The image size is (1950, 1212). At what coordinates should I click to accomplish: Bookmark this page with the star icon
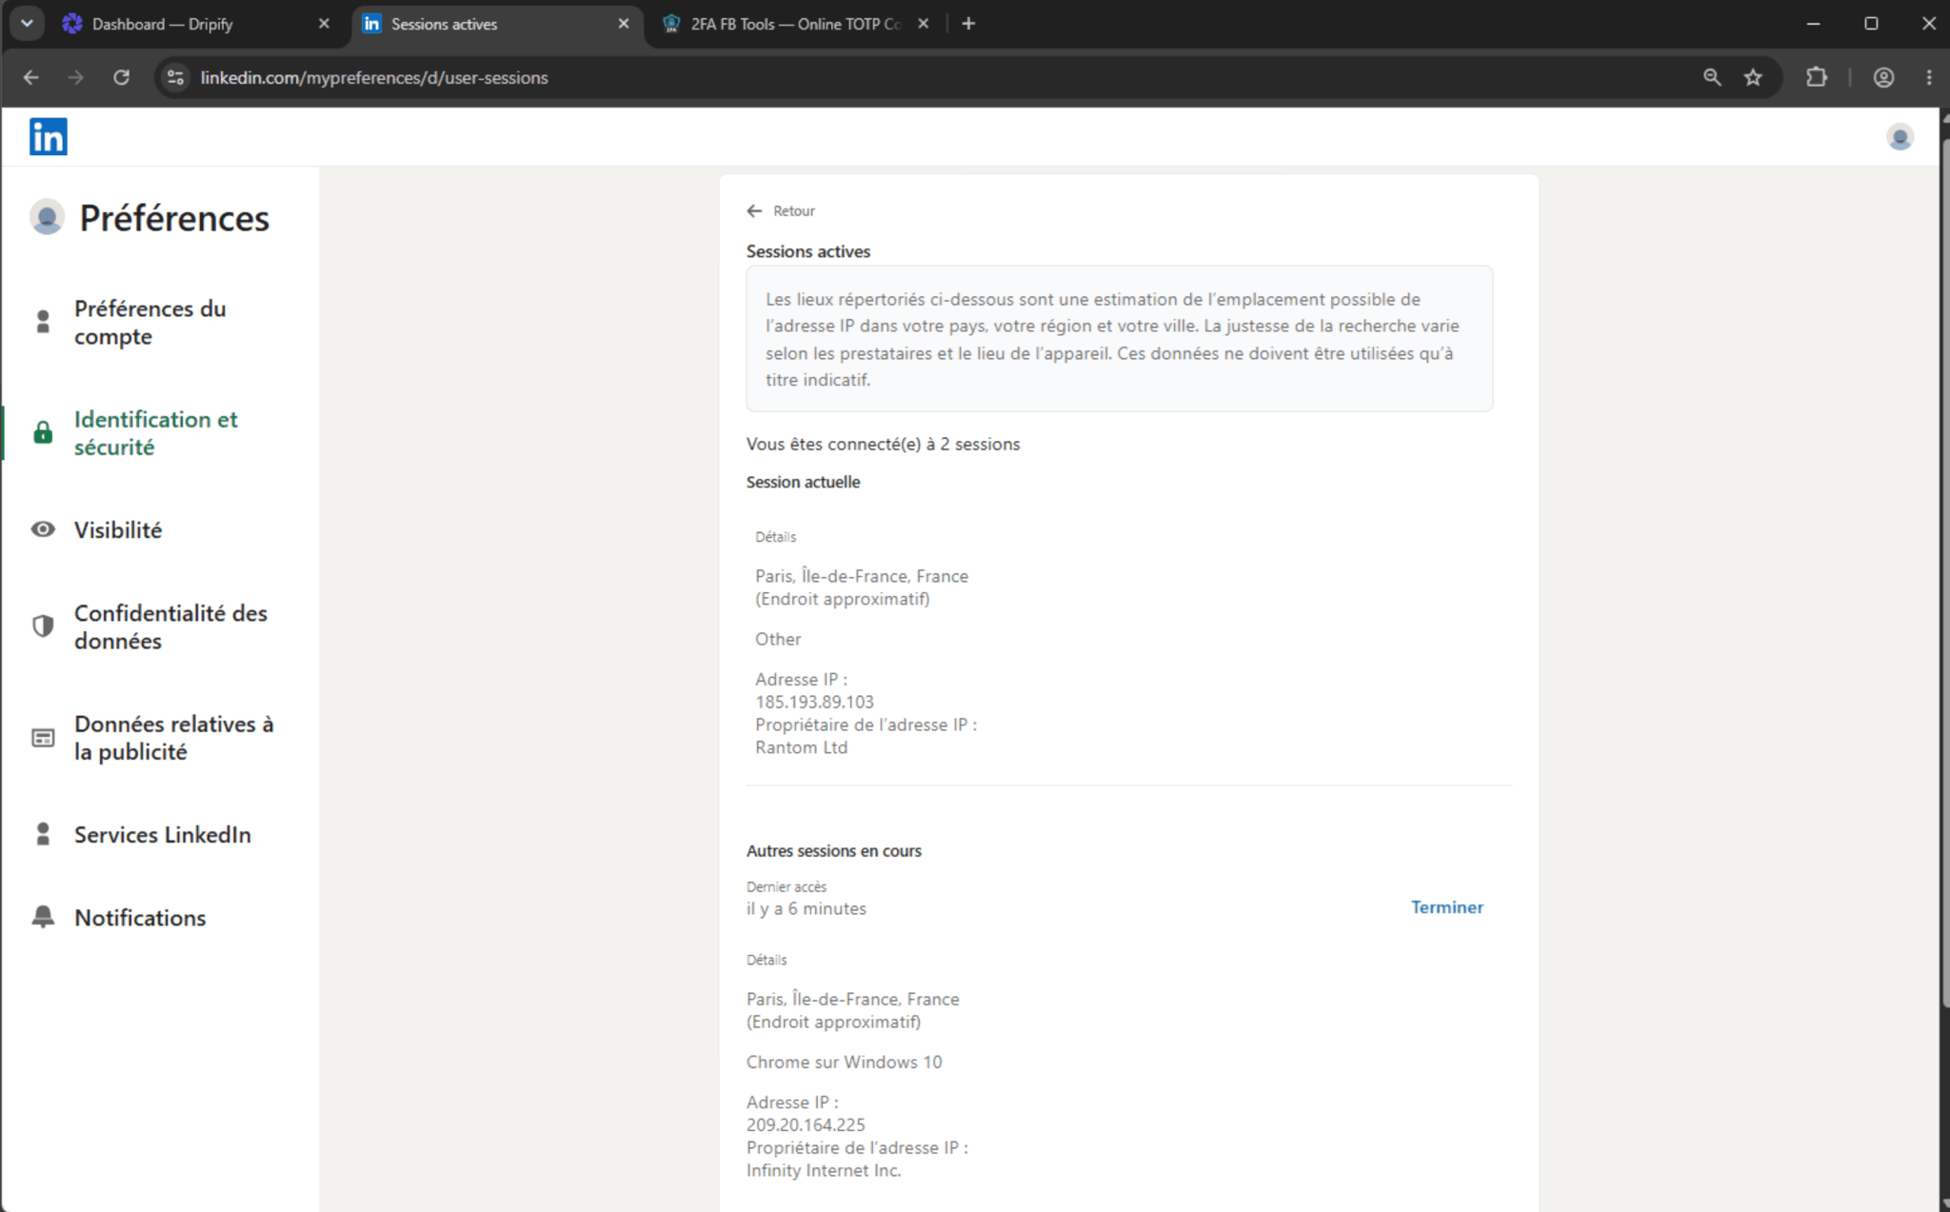pos(1753,77)
